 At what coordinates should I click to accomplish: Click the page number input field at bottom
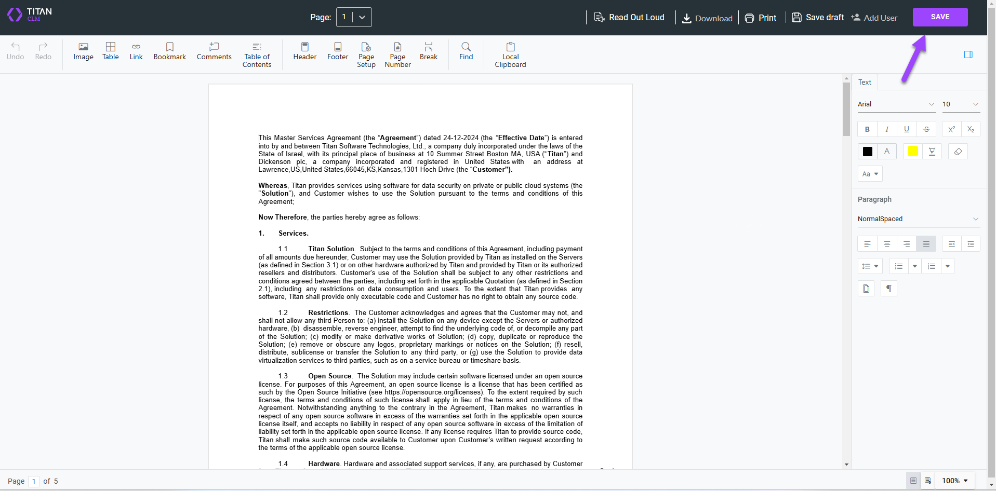click(33, 481)
